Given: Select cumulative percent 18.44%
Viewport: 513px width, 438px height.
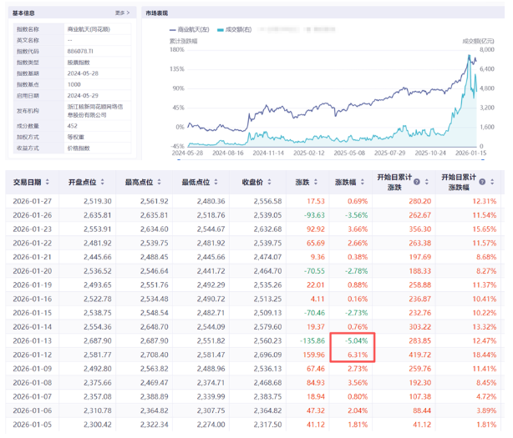Looking at the screenshot, I should (x=485, y=355).
